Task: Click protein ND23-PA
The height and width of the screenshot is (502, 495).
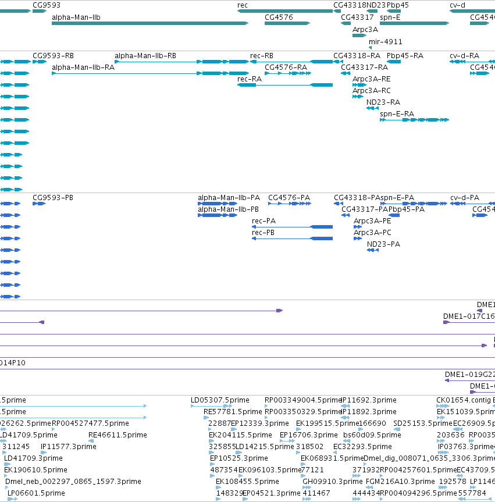Action: point(373,250)
